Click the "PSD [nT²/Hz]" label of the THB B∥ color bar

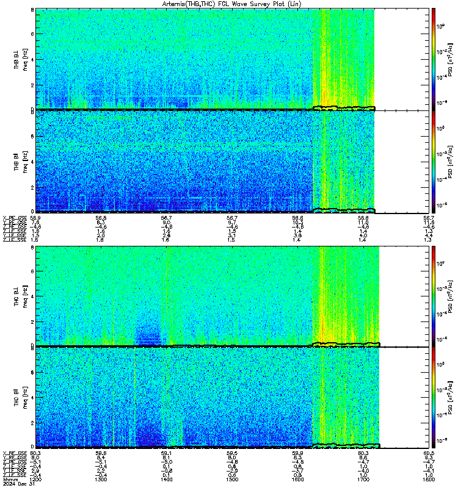tap(451, 162)
